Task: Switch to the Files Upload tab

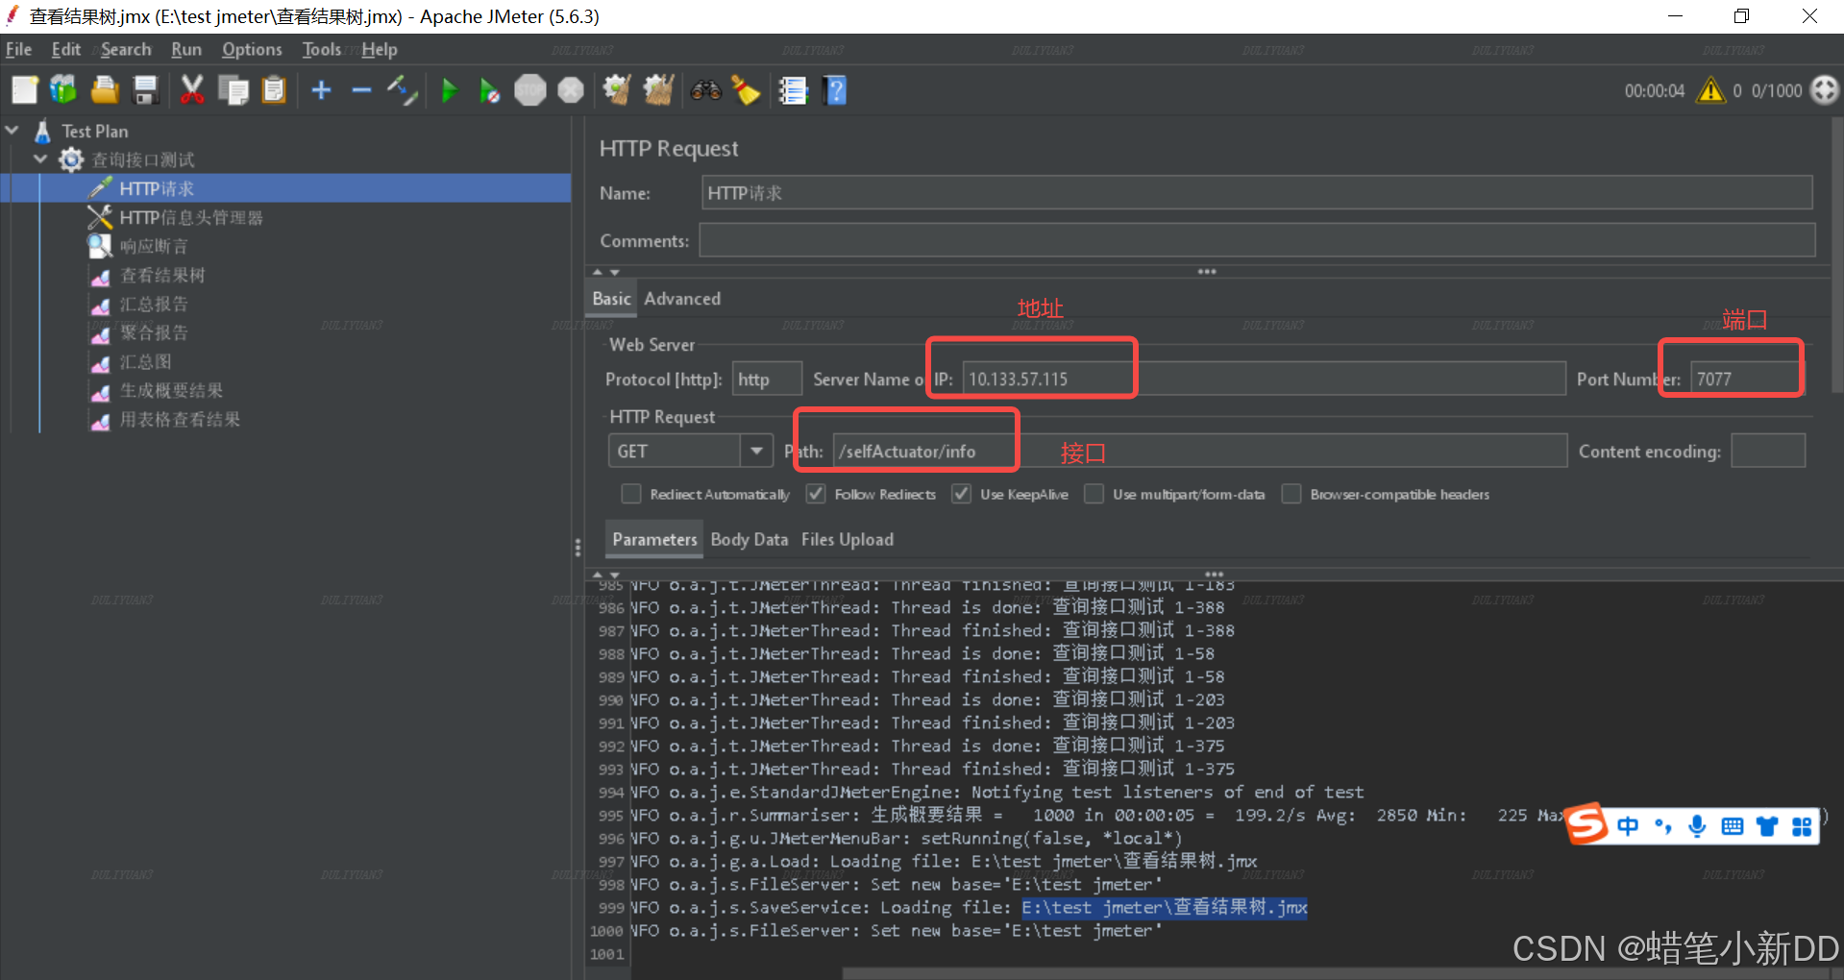Action: (x=847, y=540)
